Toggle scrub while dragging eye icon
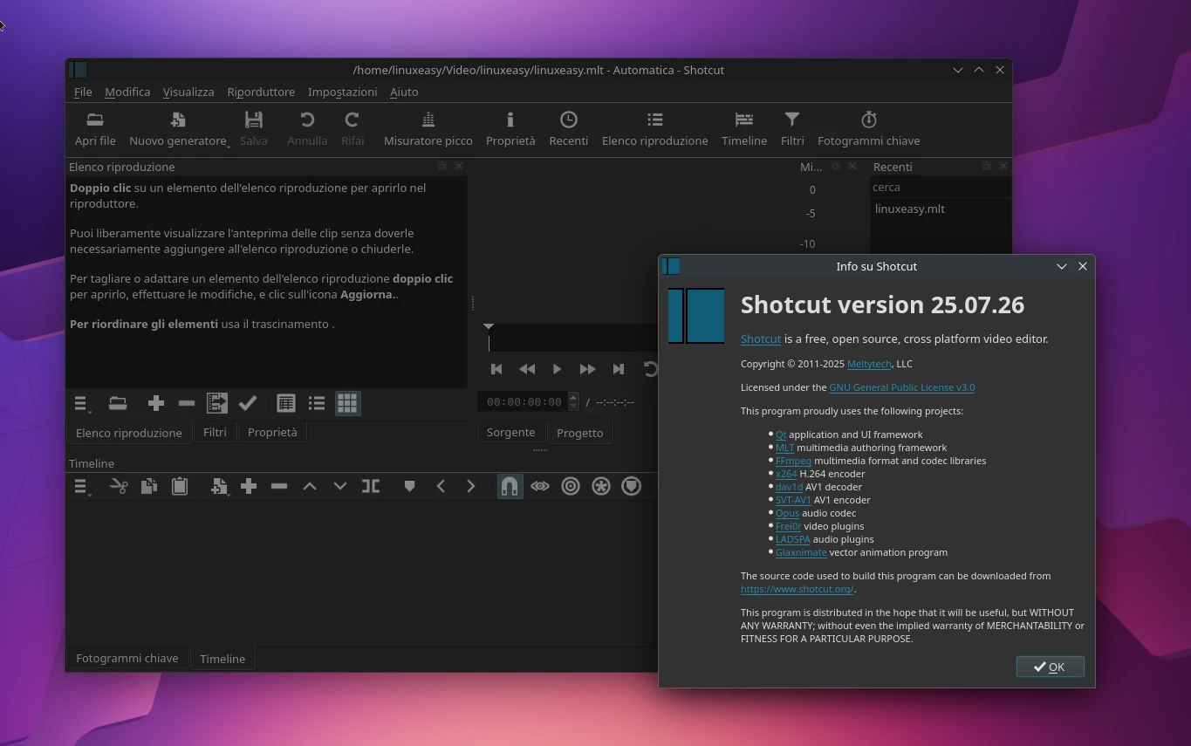This screenshot has width=1191, height=746. coord(540,487)
